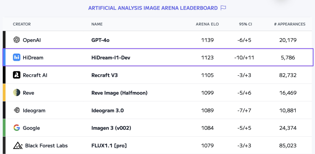
Task: Select the Ideogram 3.0 model name
Action: [x=107, y=111]
